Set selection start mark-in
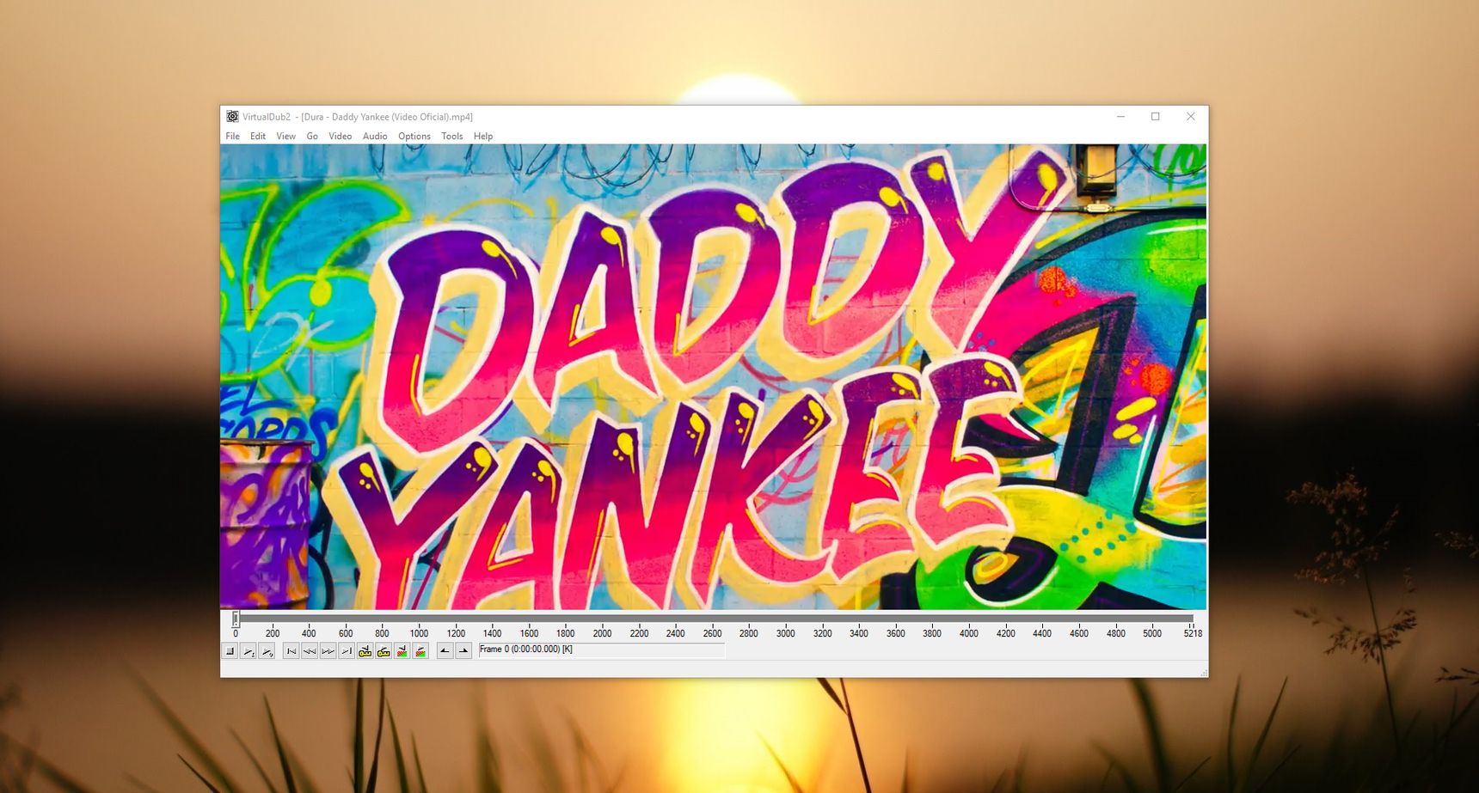1479x793 pixels. [x=445, y=651]
